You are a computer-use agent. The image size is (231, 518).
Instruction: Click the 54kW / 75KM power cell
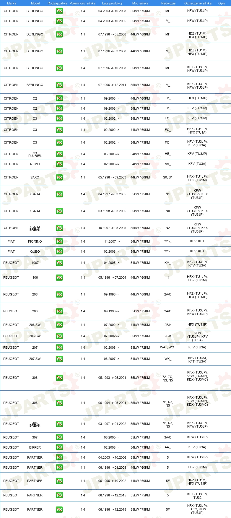pyautogui.click(x=140, y=263)
